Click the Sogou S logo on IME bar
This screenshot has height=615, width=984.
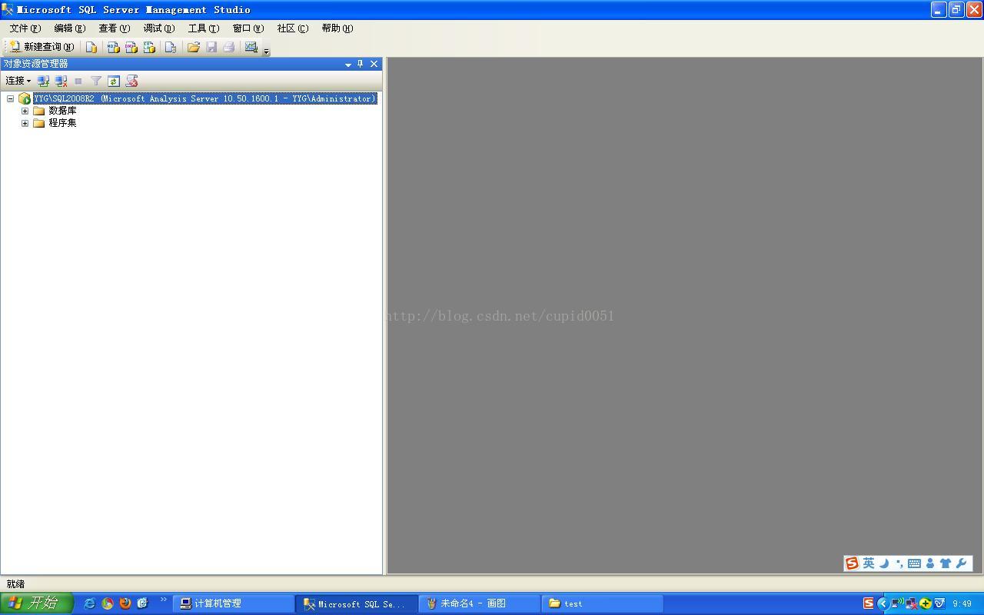tap(852, 563)
